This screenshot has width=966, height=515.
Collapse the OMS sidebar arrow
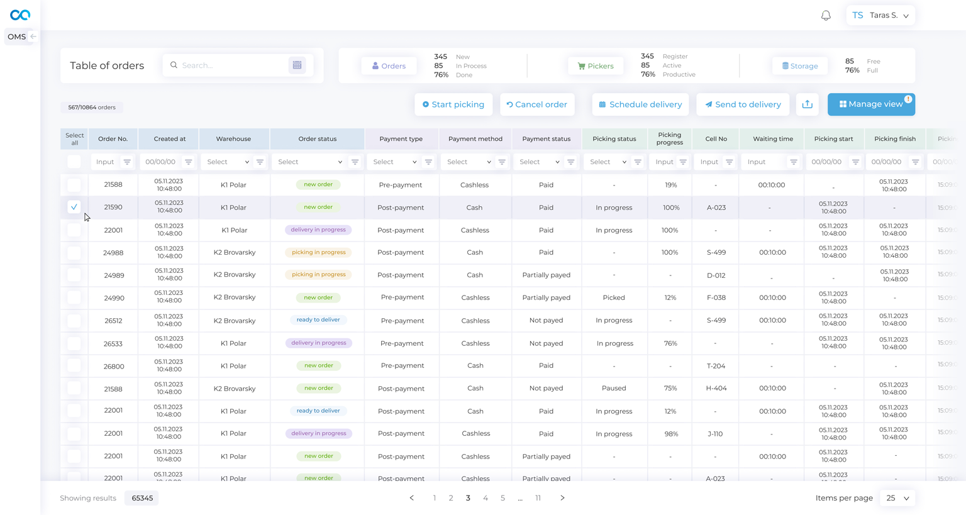point(33,36)
